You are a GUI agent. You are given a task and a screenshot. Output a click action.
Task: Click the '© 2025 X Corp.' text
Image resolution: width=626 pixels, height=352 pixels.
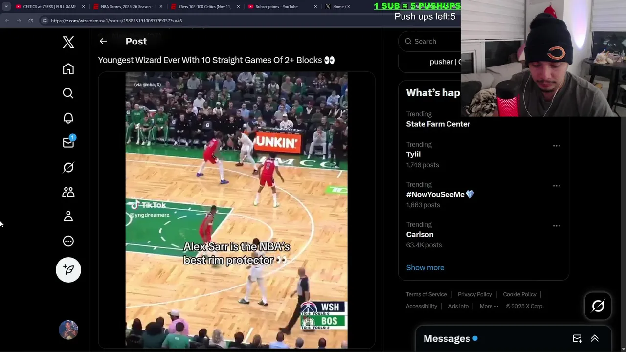(x=525, y=306)
